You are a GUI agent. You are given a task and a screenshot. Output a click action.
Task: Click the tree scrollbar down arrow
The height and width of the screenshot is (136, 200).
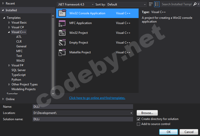pyautogui.click(x=53, y=94)
